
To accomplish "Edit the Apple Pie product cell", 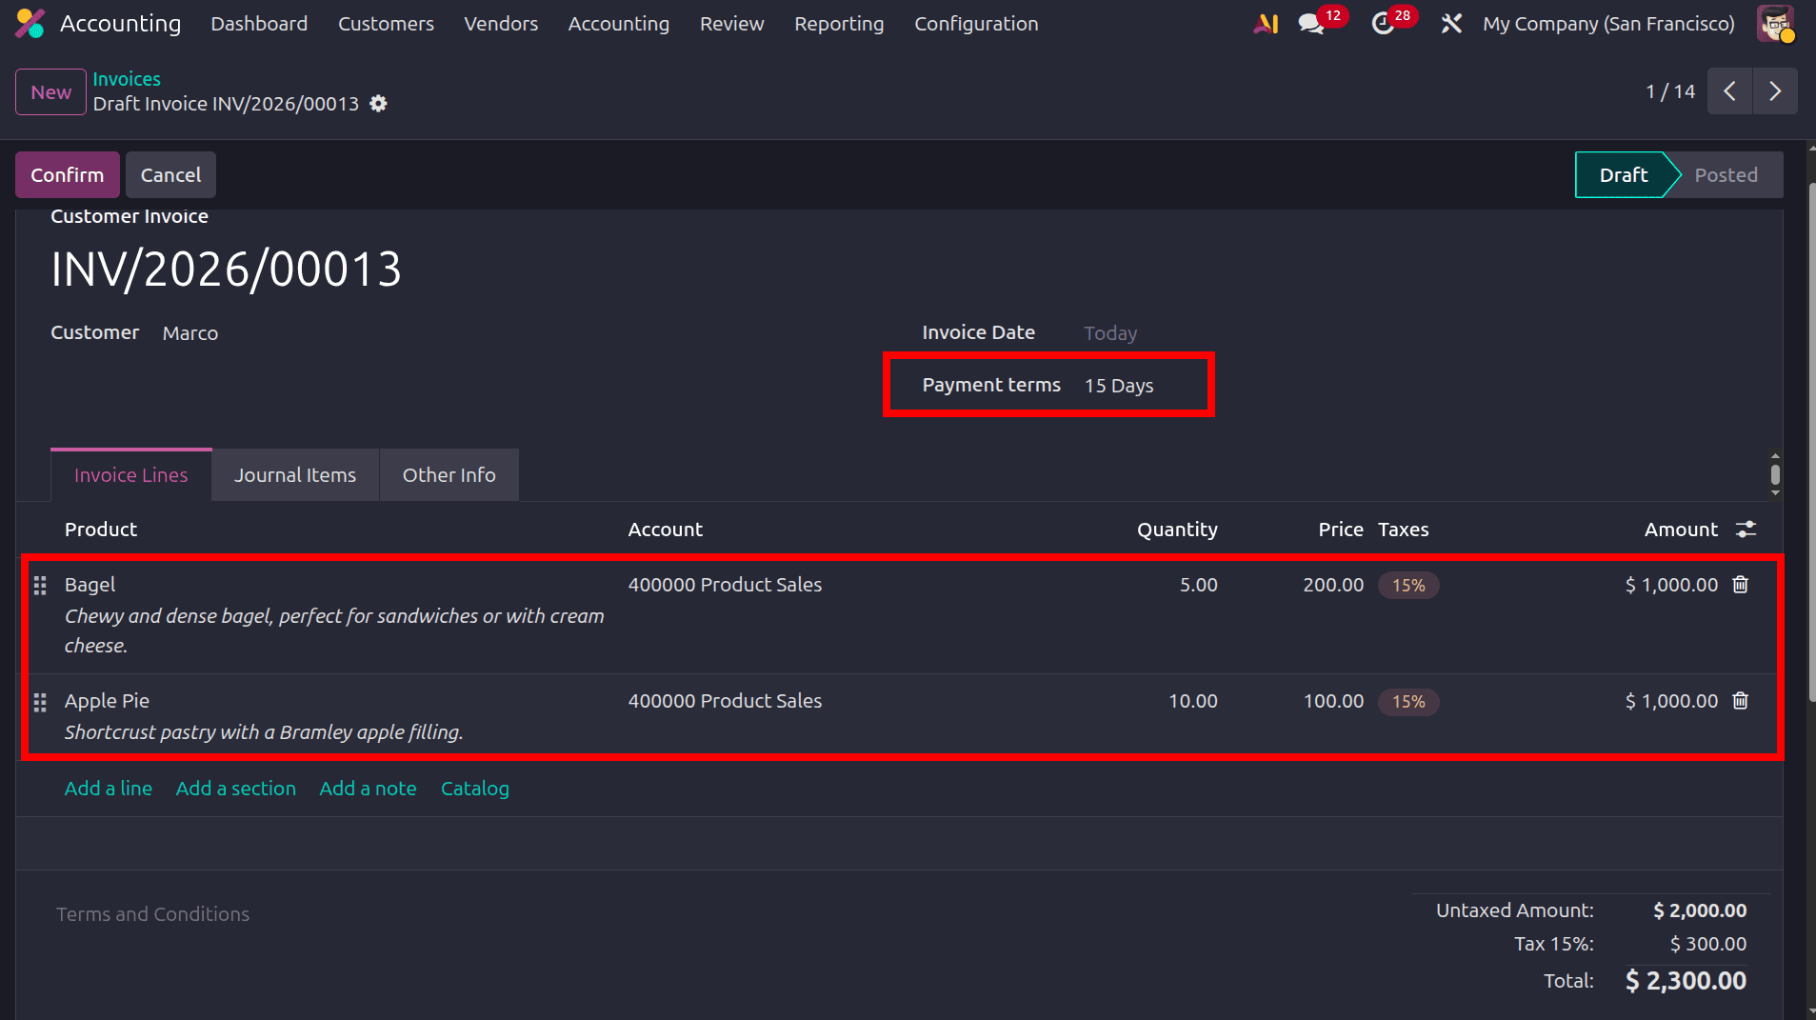I will pyautogui.click(x=107, y=701).
